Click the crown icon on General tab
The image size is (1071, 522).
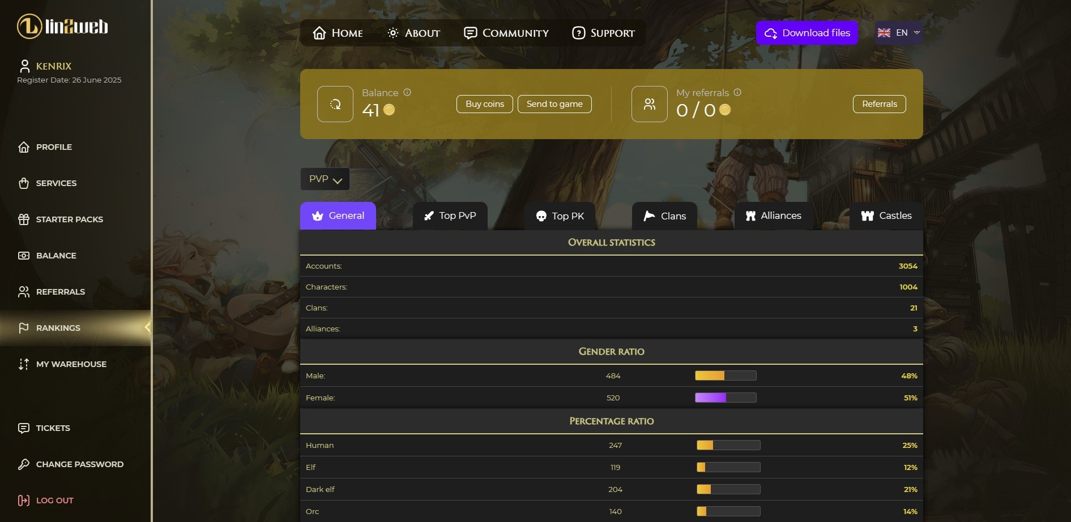point(318,215)
